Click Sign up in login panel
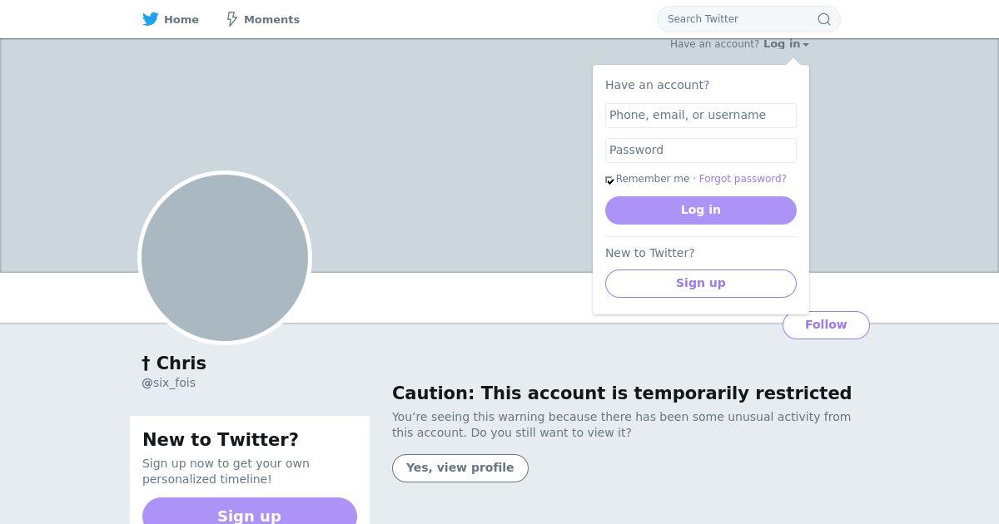The width and height of the screenshot is (999, 524). tap(700, 283)
